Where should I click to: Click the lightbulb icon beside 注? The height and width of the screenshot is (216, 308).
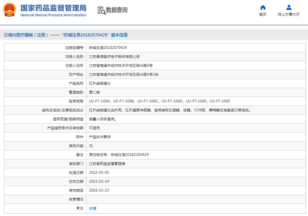pos(78,208)
